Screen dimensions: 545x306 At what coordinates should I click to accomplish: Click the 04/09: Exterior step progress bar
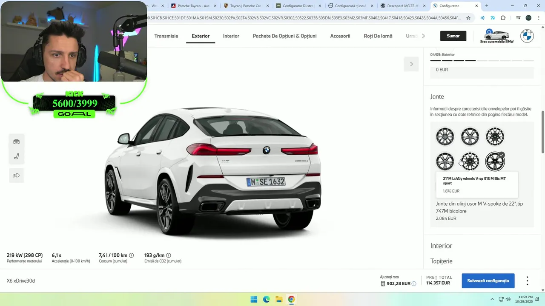point(482,61)
